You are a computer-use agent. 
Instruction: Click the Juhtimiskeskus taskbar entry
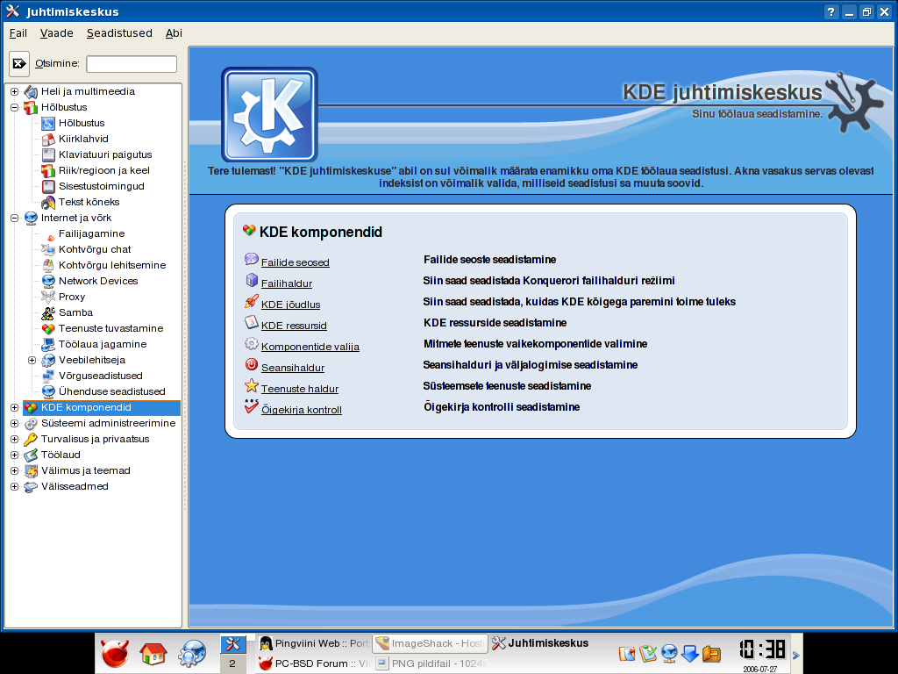(x=540, y=643)
